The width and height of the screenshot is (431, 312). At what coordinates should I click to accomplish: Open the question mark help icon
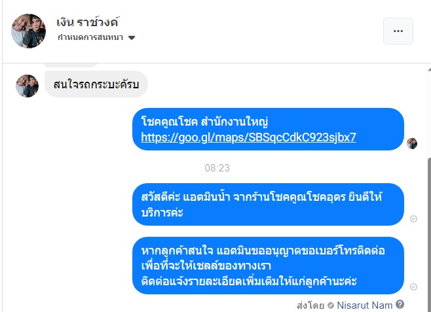[x=400, y=304]
